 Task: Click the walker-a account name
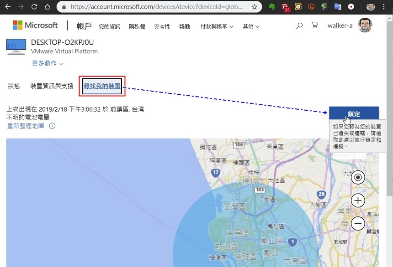(x=340, y=26)
